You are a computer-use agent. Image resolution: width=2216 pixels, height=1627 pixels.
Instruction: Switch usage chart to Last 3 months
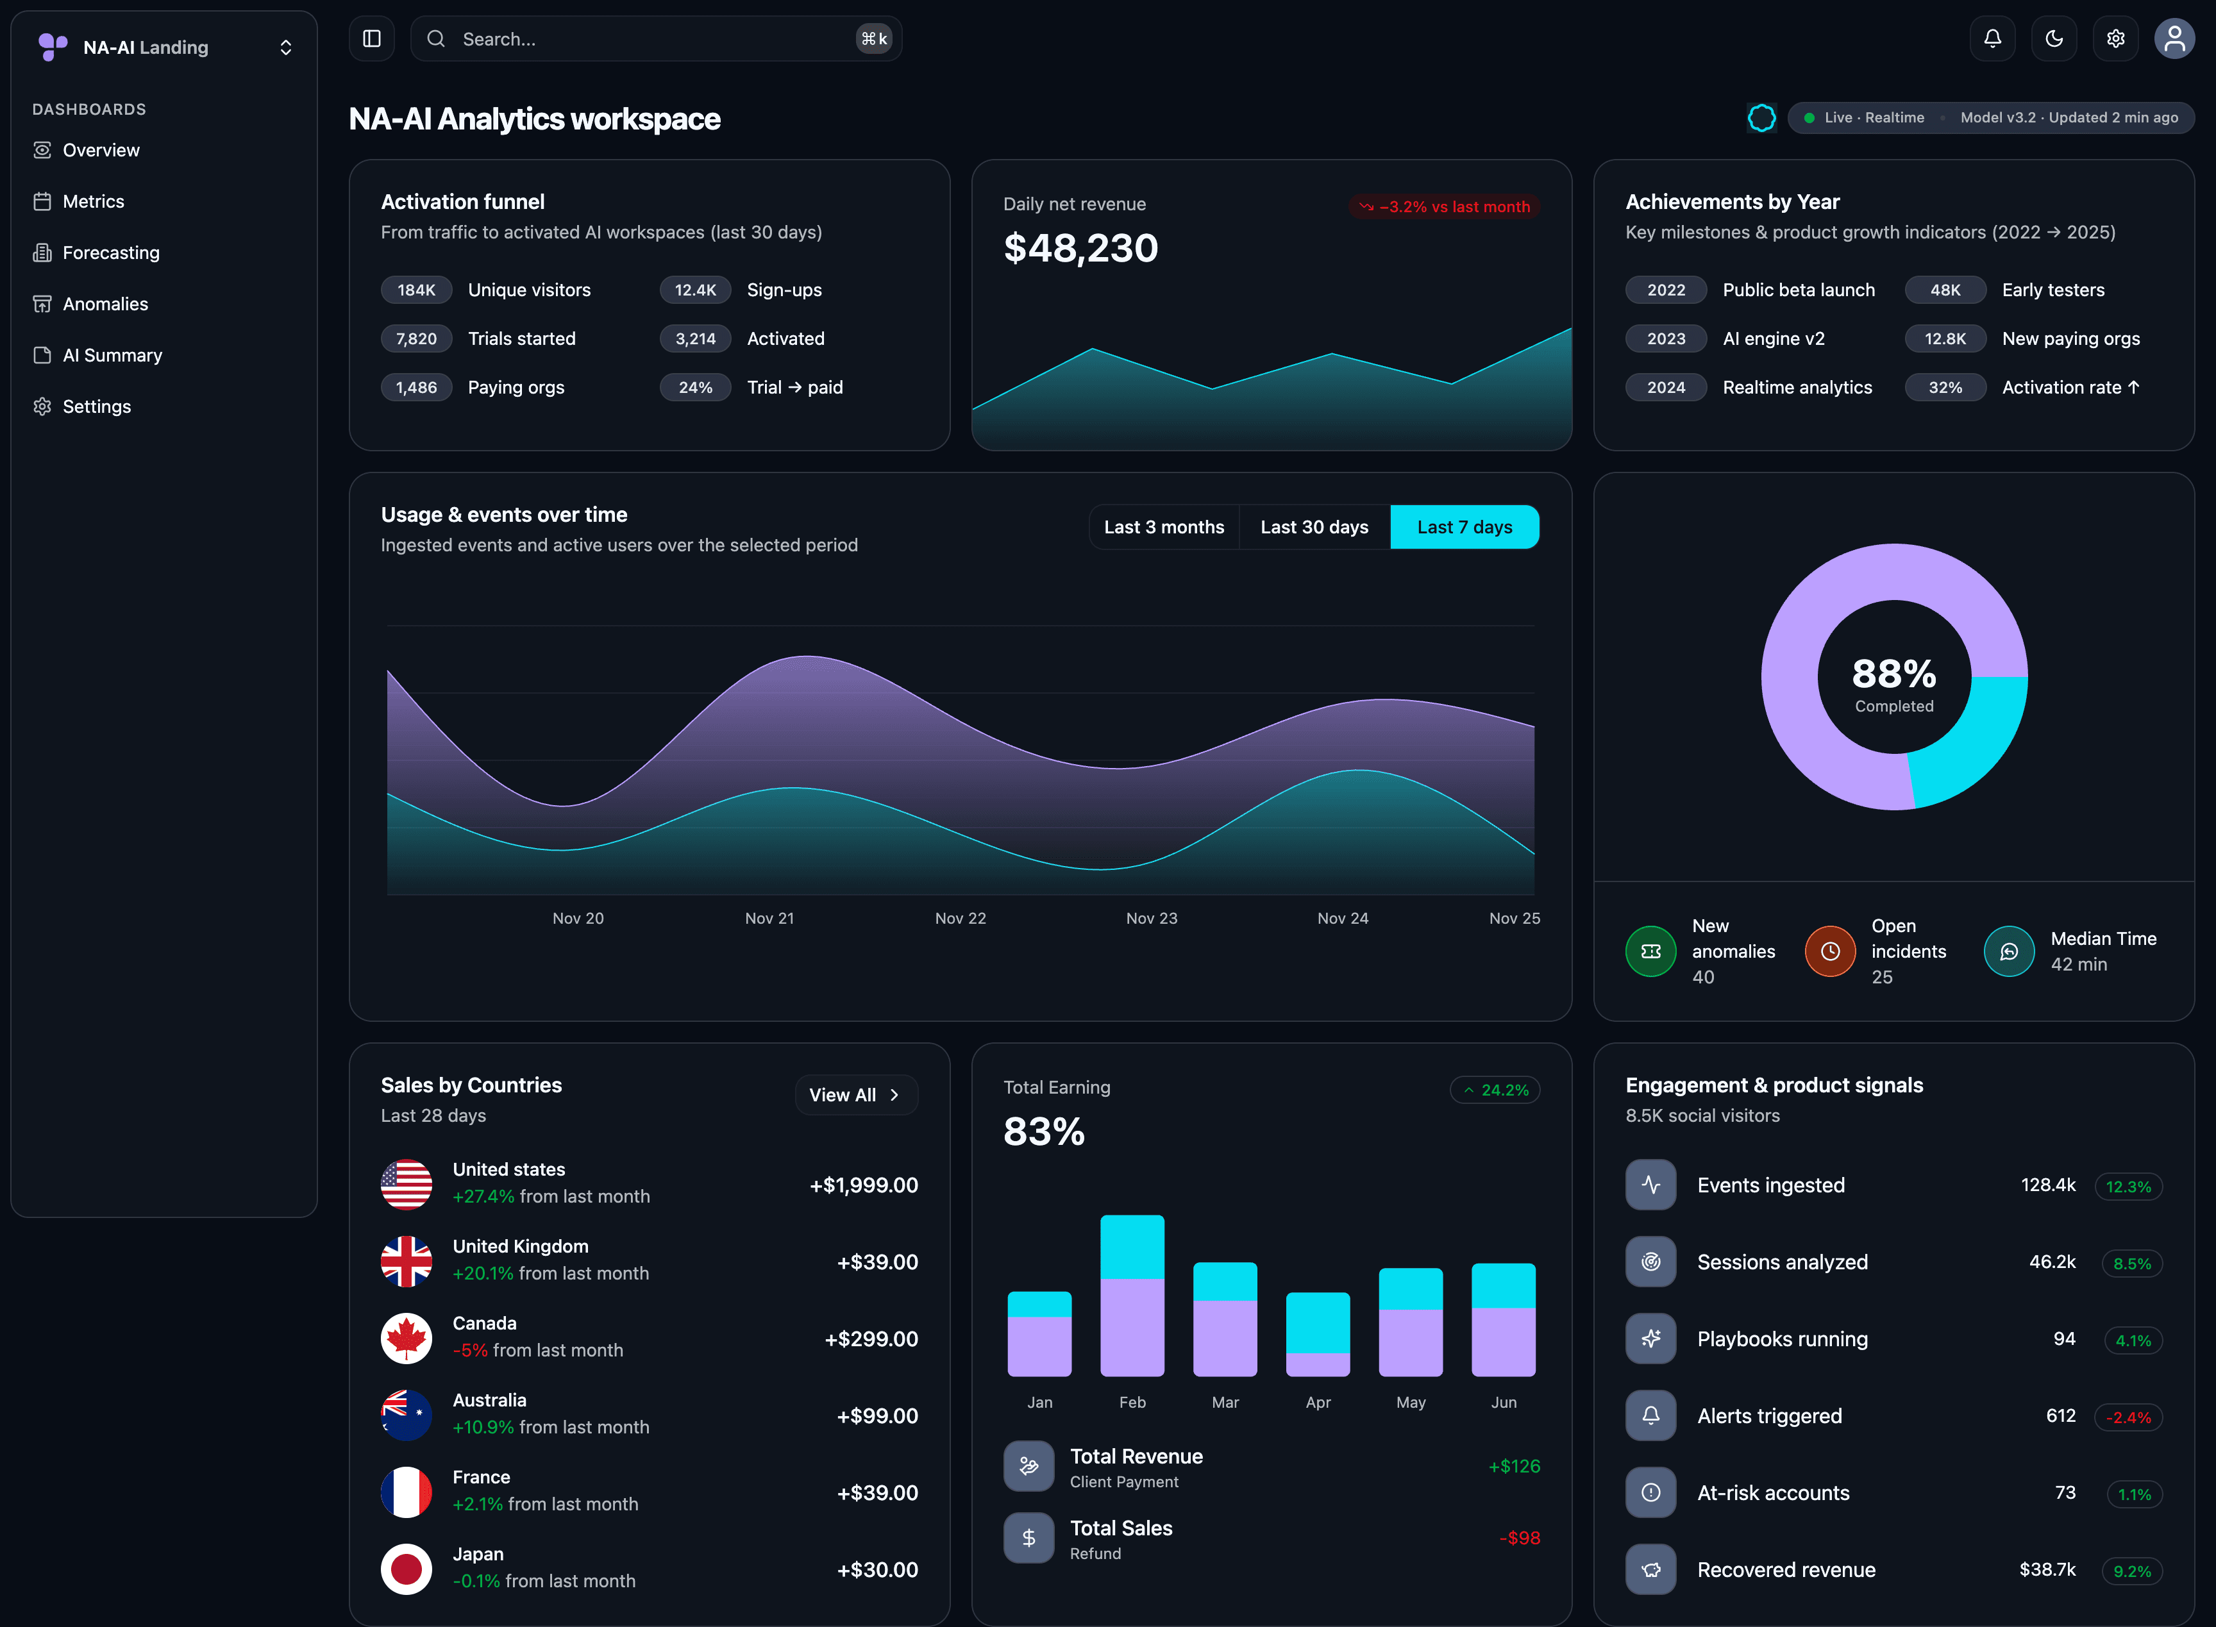pos(1163,527)
